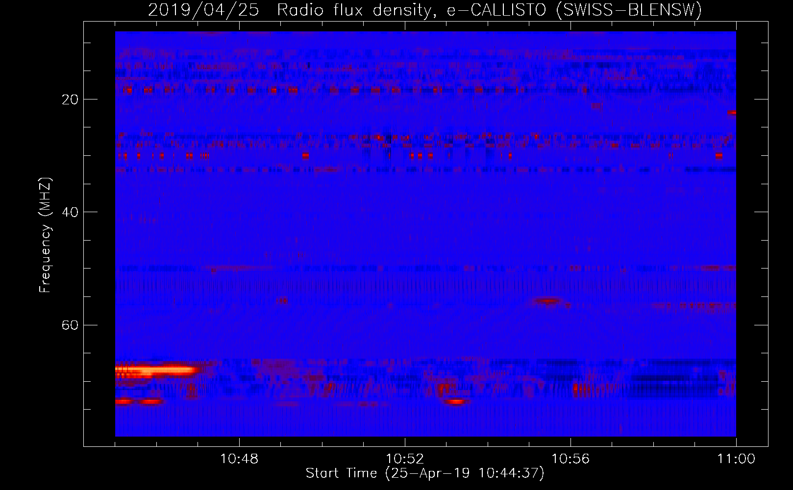
Task: Click the 'Start Time (25-Apr-19 10:44:37)' label
Action: (x=425, y=473)
